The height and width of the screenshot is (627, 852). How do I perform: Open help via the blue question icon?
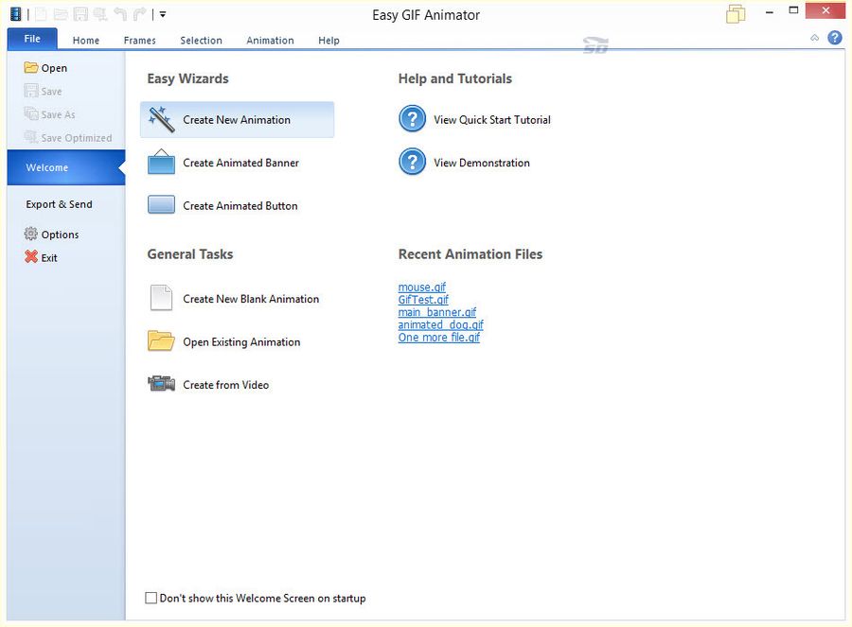tap(835, 38)
